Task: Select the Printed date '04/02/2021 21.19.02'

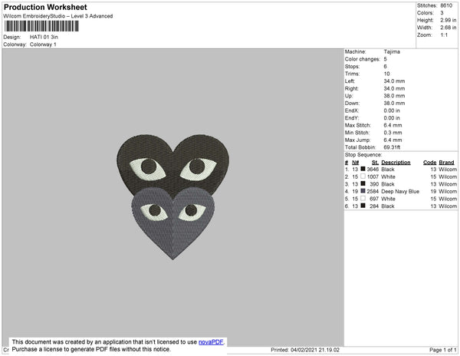Action: (x=315, y=350)
